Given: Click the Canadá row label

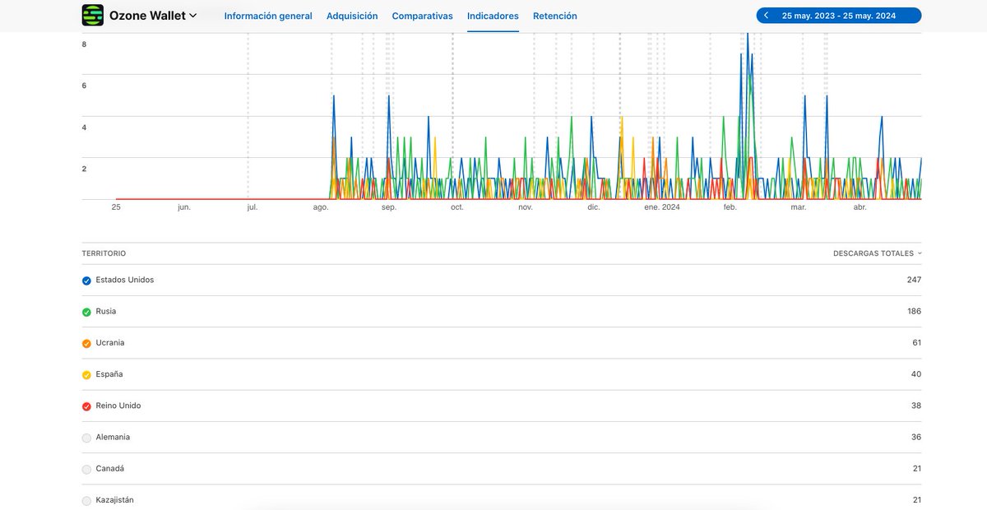Looking at the screenshot, I should point(110,468).
